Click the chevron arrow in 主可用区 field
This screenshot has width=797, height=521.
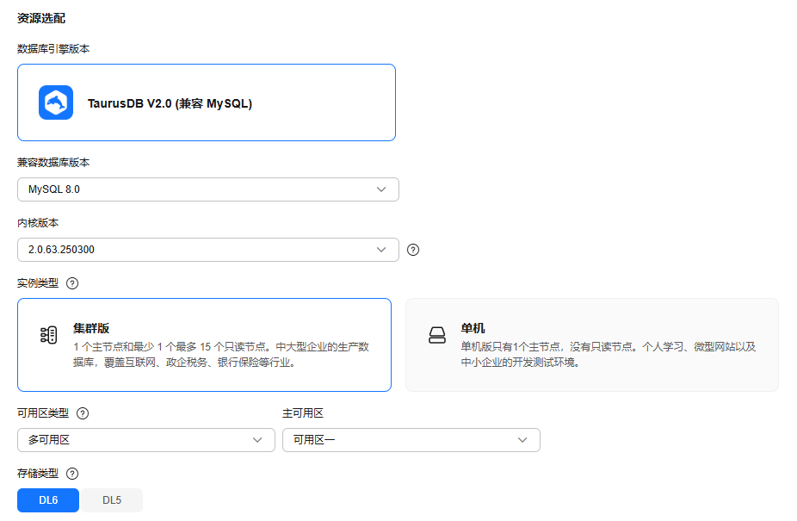tap(522, 440)
